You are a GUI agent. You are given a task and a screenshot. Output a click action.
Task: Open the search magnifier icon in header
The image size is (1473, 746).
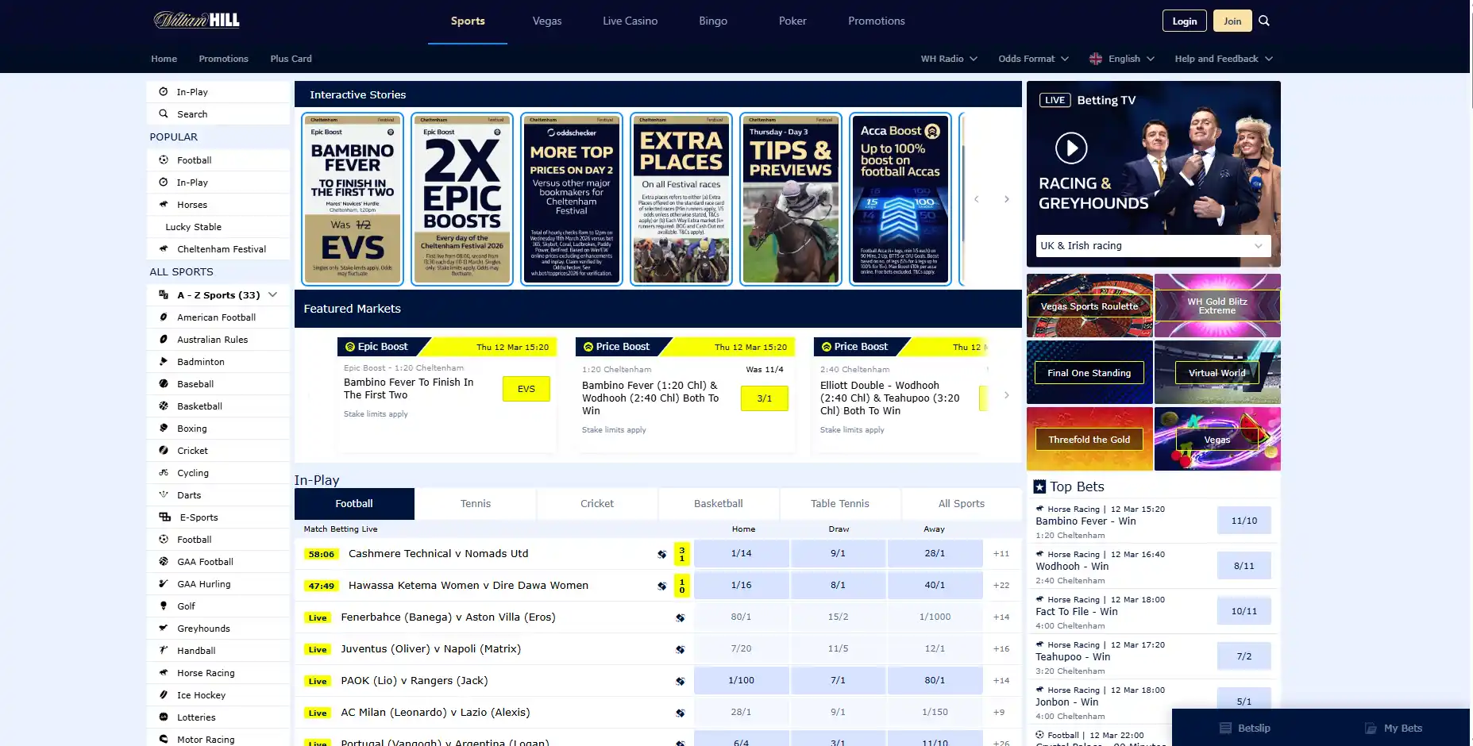point(1264,21)
